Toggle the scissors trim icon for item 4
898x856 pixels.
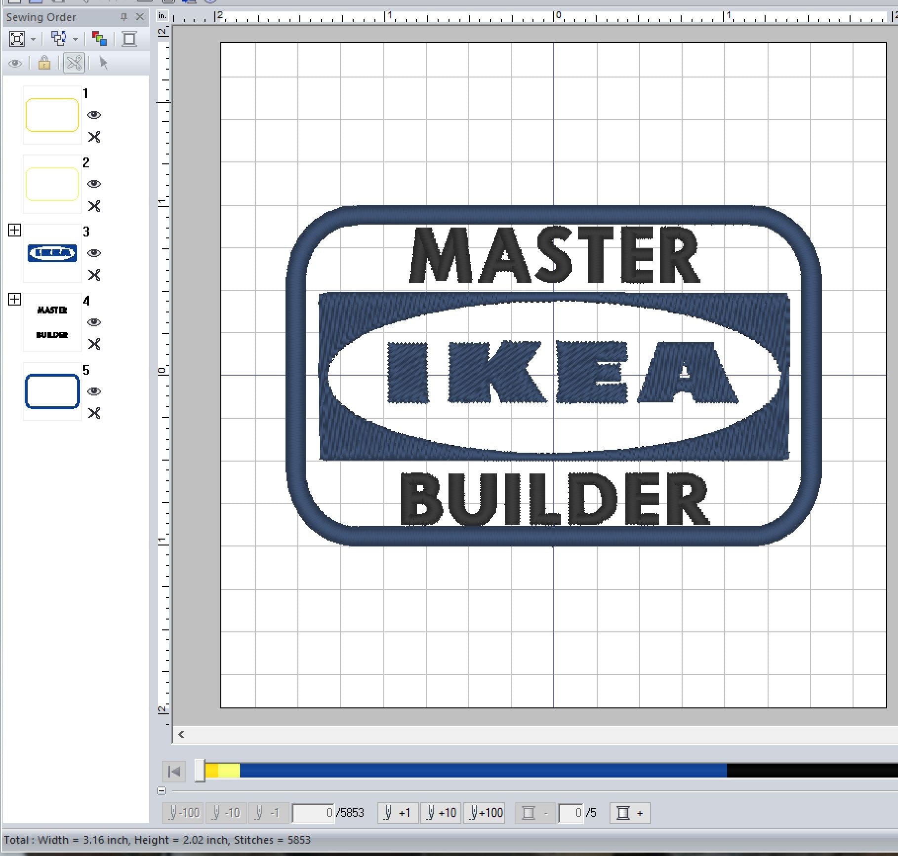click(94, 344)
